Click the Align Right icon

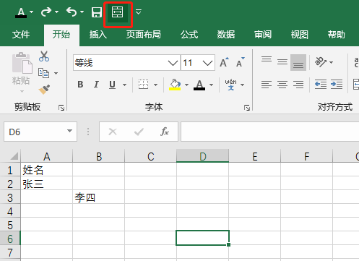(298, 85)
